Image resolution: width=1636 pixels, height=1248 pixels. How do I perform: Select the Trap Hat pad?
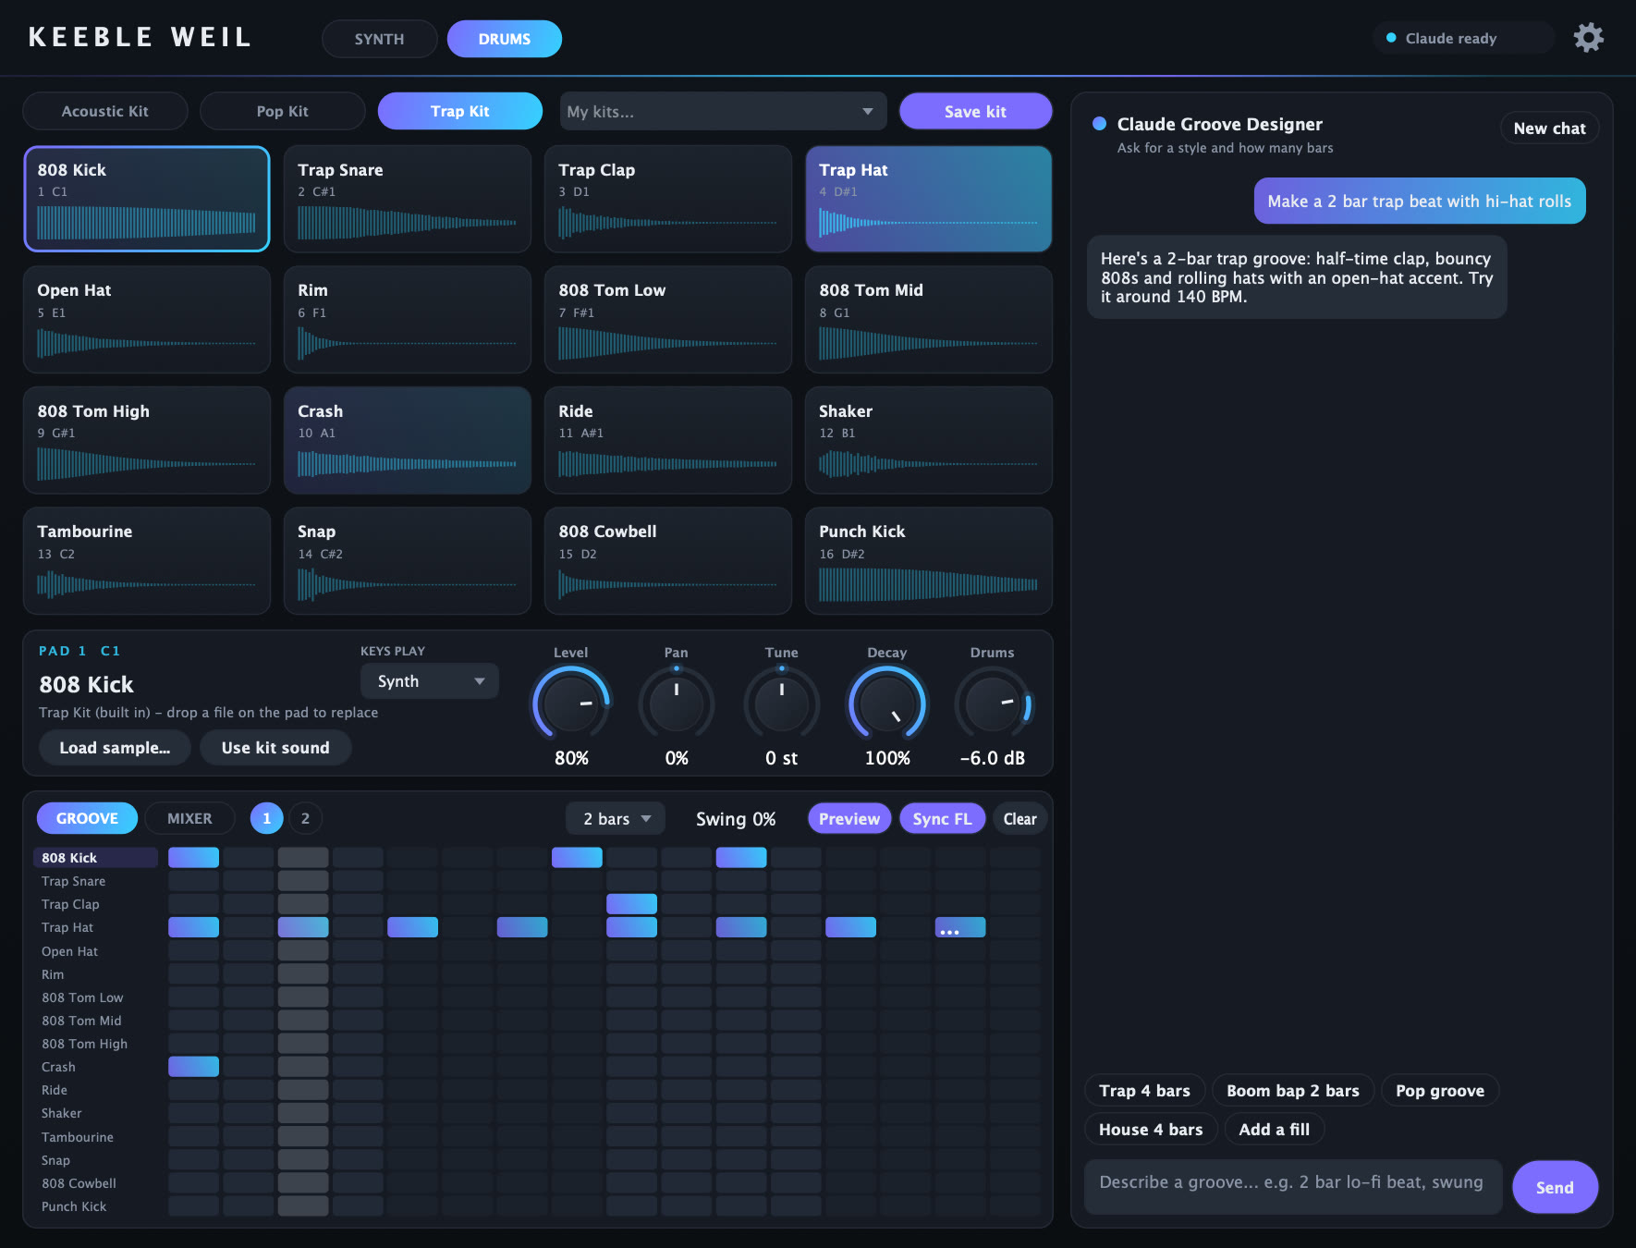(x=929, y=199)
